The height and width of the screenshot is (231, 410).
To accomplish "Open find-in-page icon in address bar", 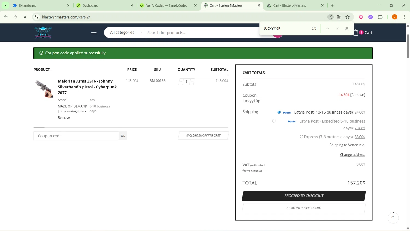I will click(330, 17).
